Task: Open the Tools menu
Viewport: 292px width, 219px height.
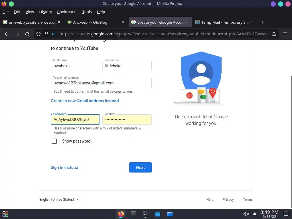Action: [x=87, y=12]
